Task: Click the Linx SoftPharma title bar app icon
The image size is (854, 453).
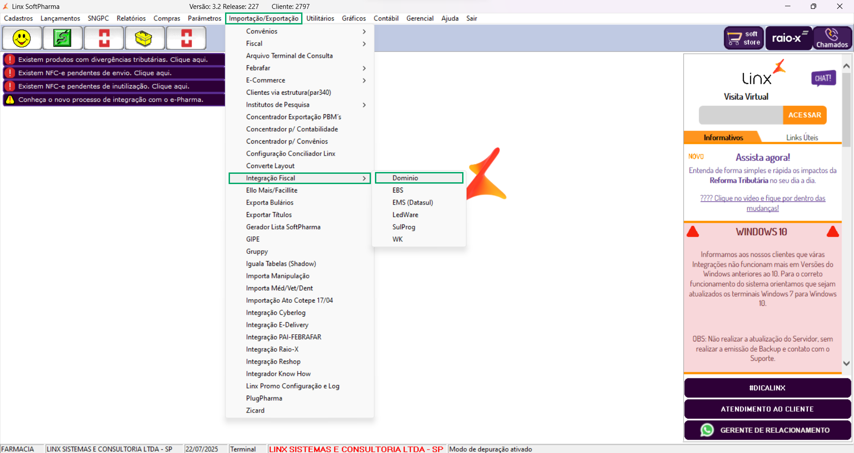Action: coord(6,6)
